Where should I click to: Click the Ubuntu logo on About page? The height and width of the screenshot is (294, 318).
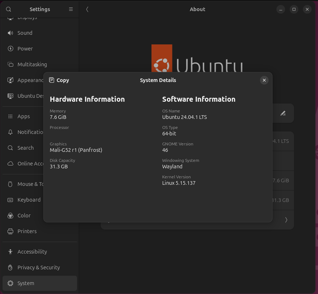[197, 58]
